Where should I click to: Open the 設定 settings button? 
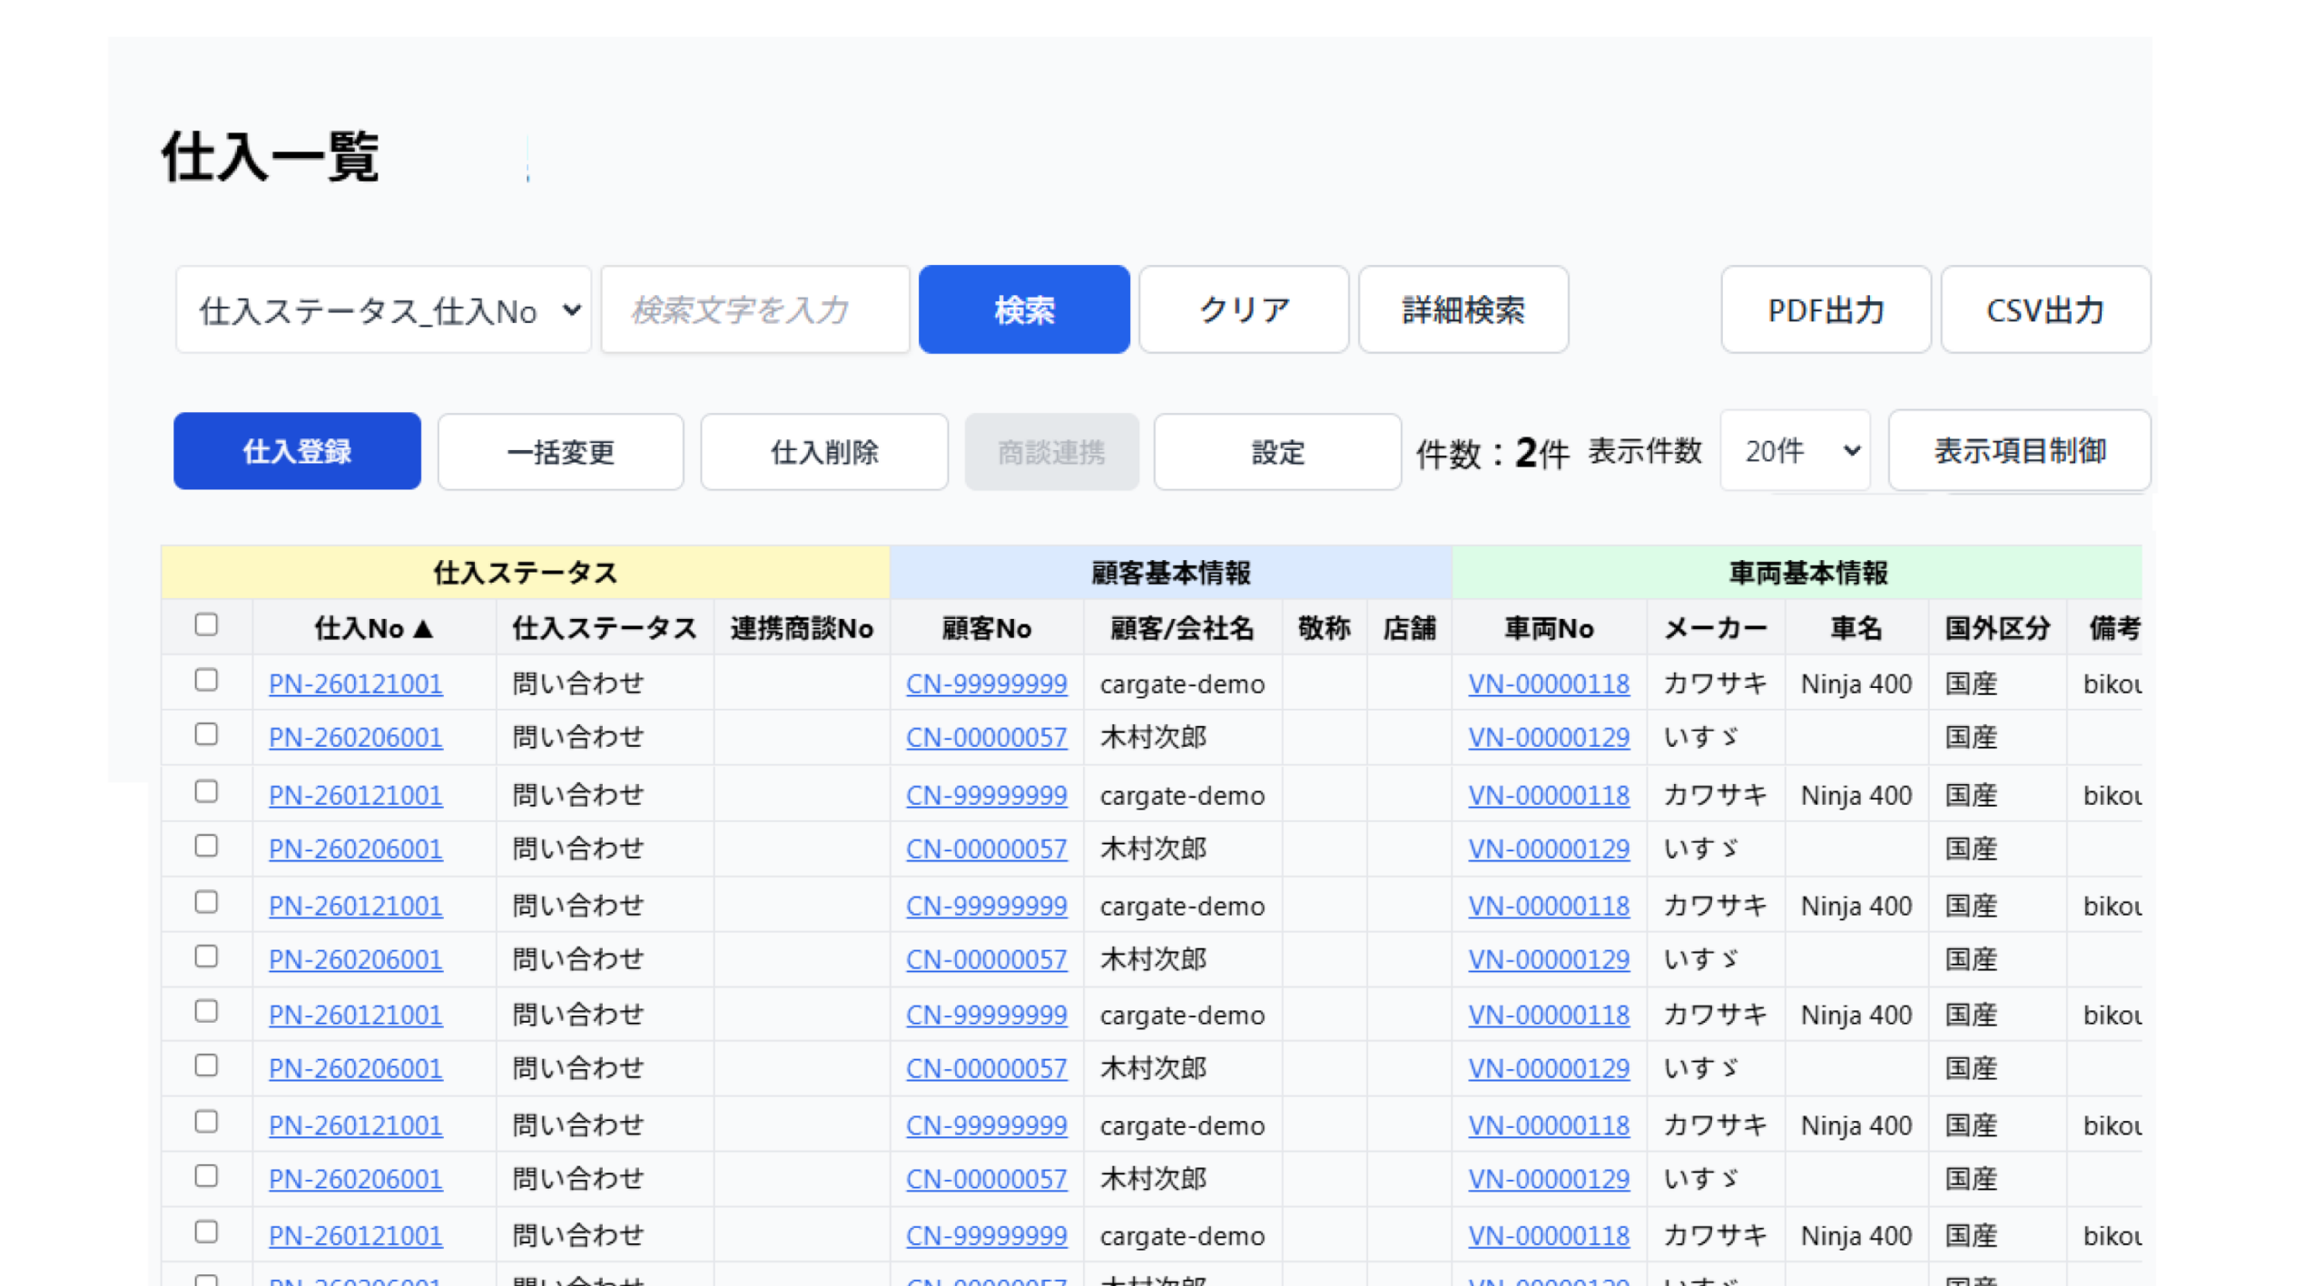1276,451
